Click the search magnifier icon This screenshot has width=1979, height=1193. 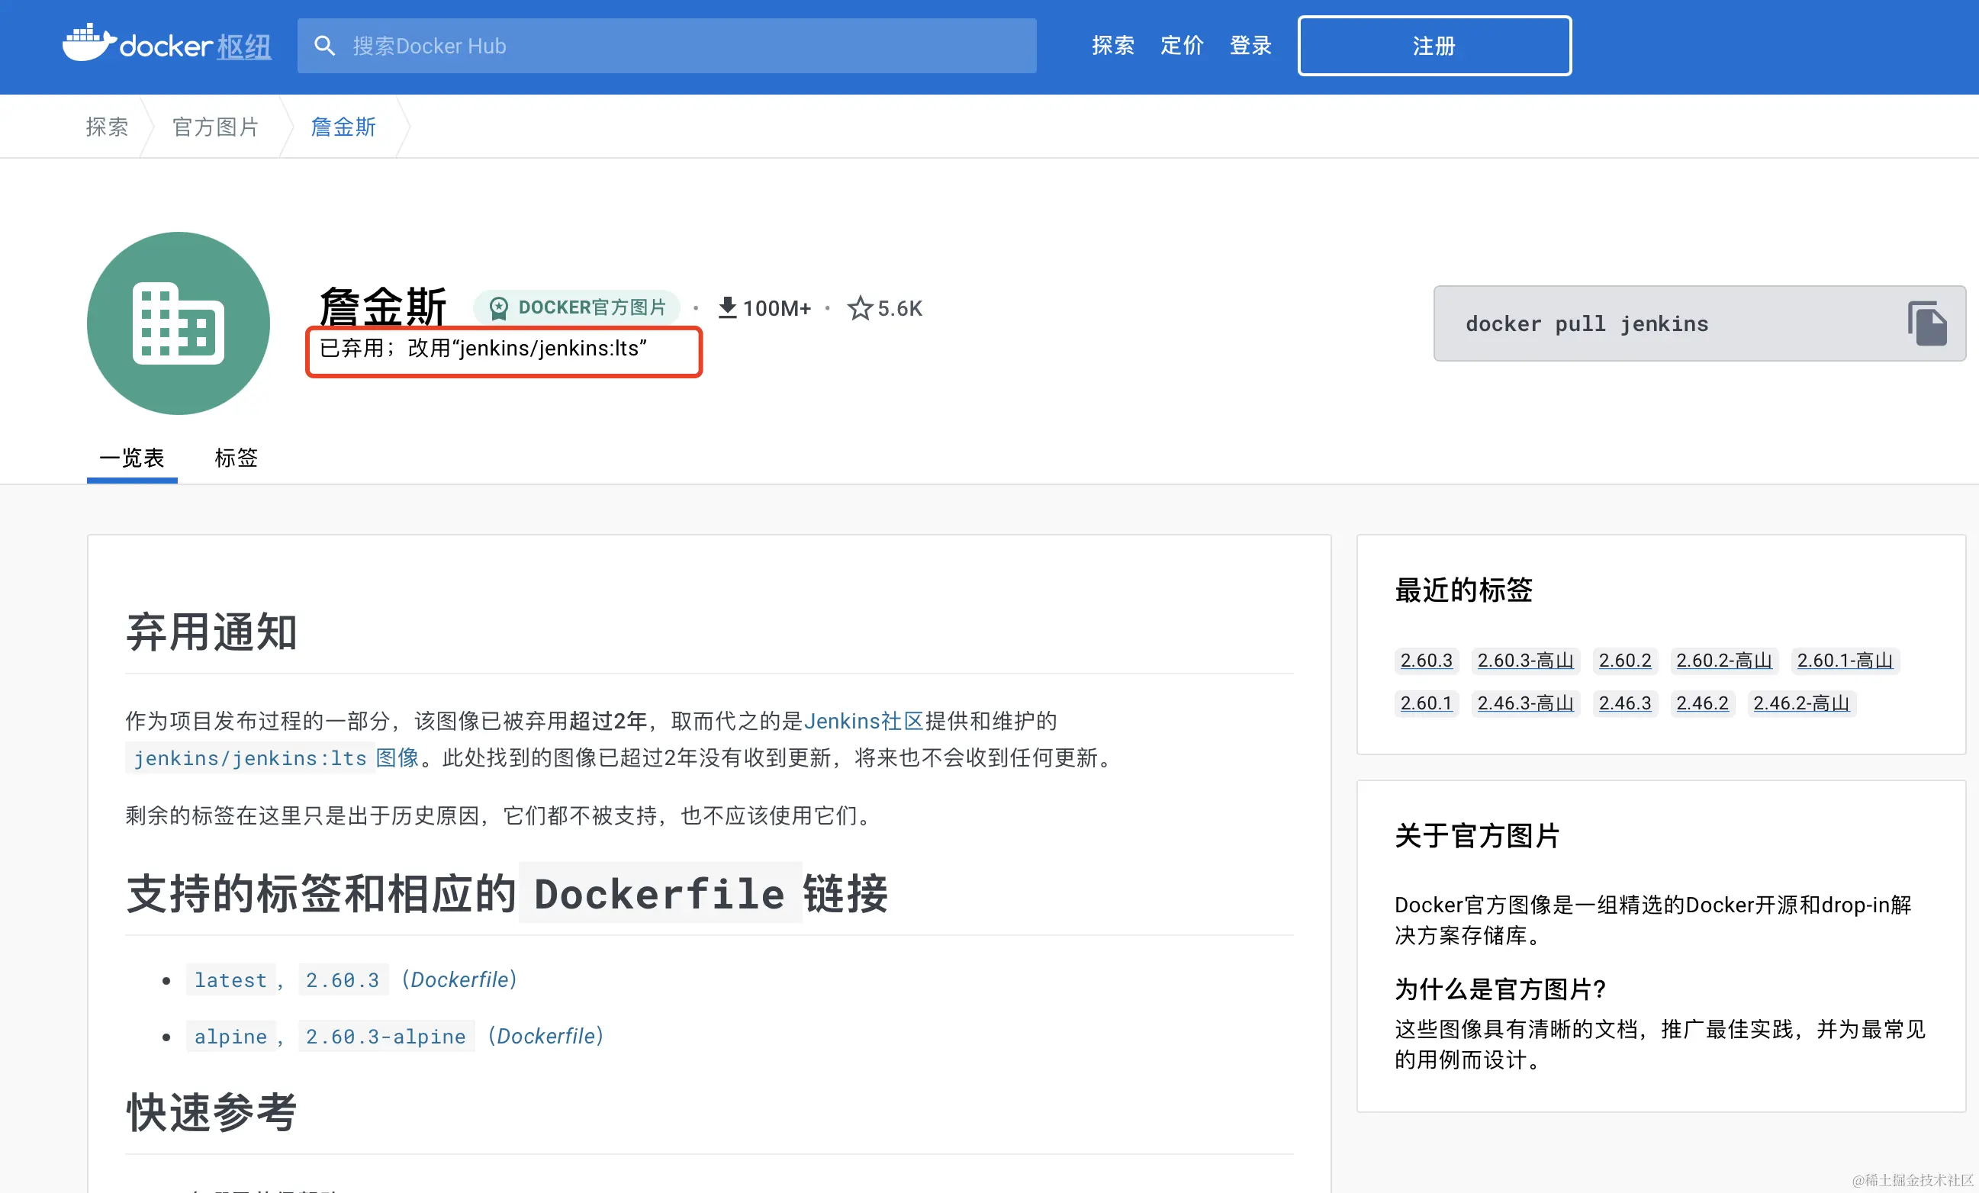324,46
